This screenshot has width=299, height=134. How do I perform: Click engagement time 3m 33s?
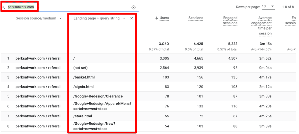coord(265,96)
